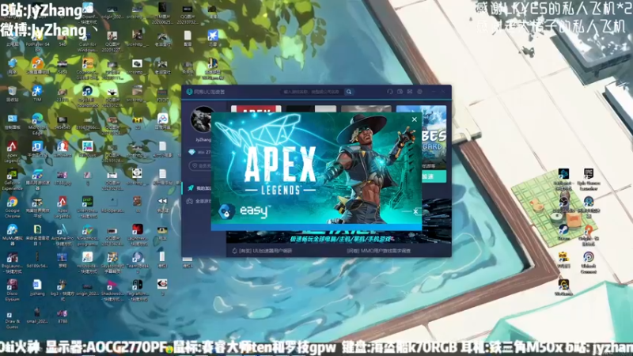The width and height of the screenshot is (633, 356).
Task: Click the 会员充值 member button in sidebar
Action: click(x=200, y=166)
